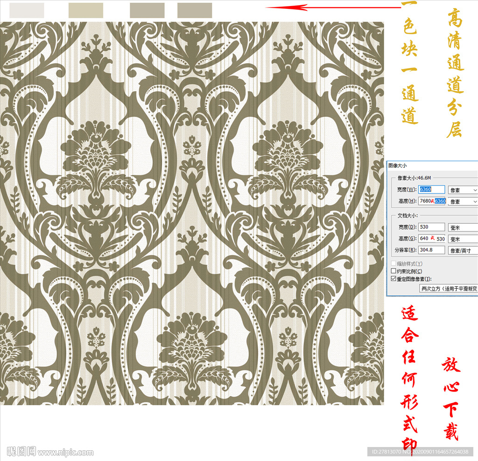Uncheck the 重定图像像素 checkbox

394,279
